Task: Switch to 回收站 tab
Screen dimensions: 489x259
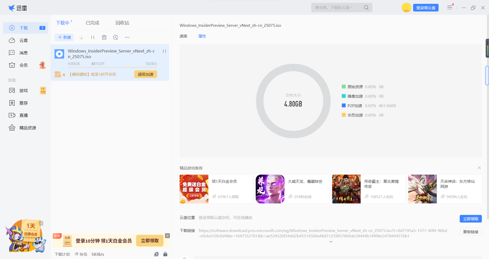Action: pos(122,23)
